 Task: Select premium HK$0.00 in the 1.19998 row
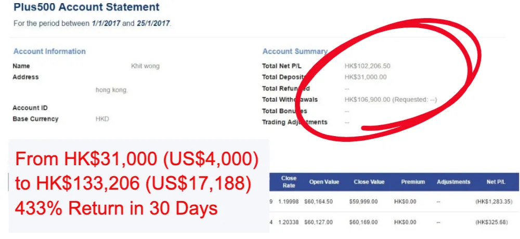pyautogui.click(x=405, y=202)
